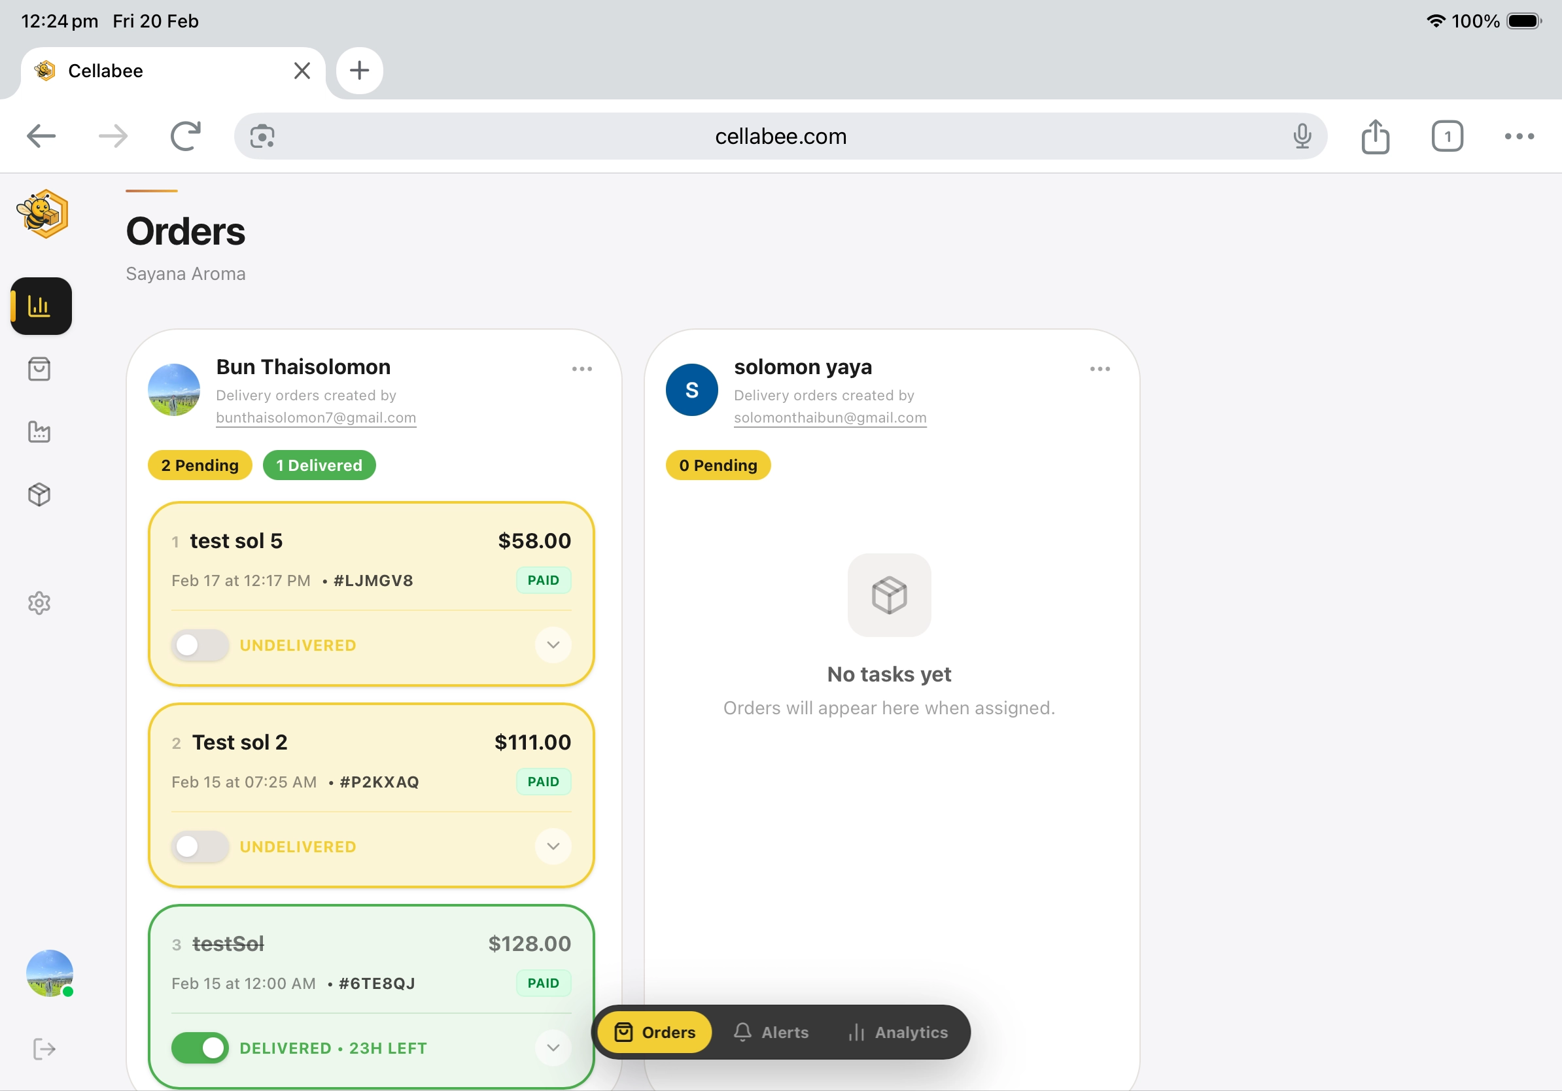This screenshot has height=1091, width=1562.
Task: Toggle delivery for Test sol 2
Action: [x=200, y=846]
